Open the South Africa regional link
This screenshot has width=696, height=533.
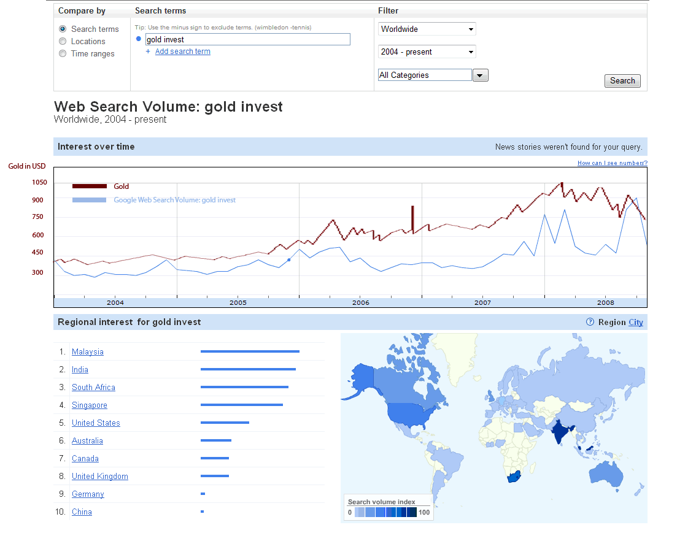coord(93,388)
